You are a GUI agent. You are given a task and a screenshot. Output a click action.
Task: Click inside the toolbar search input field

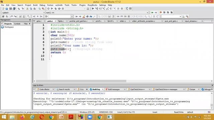[60, 16]
